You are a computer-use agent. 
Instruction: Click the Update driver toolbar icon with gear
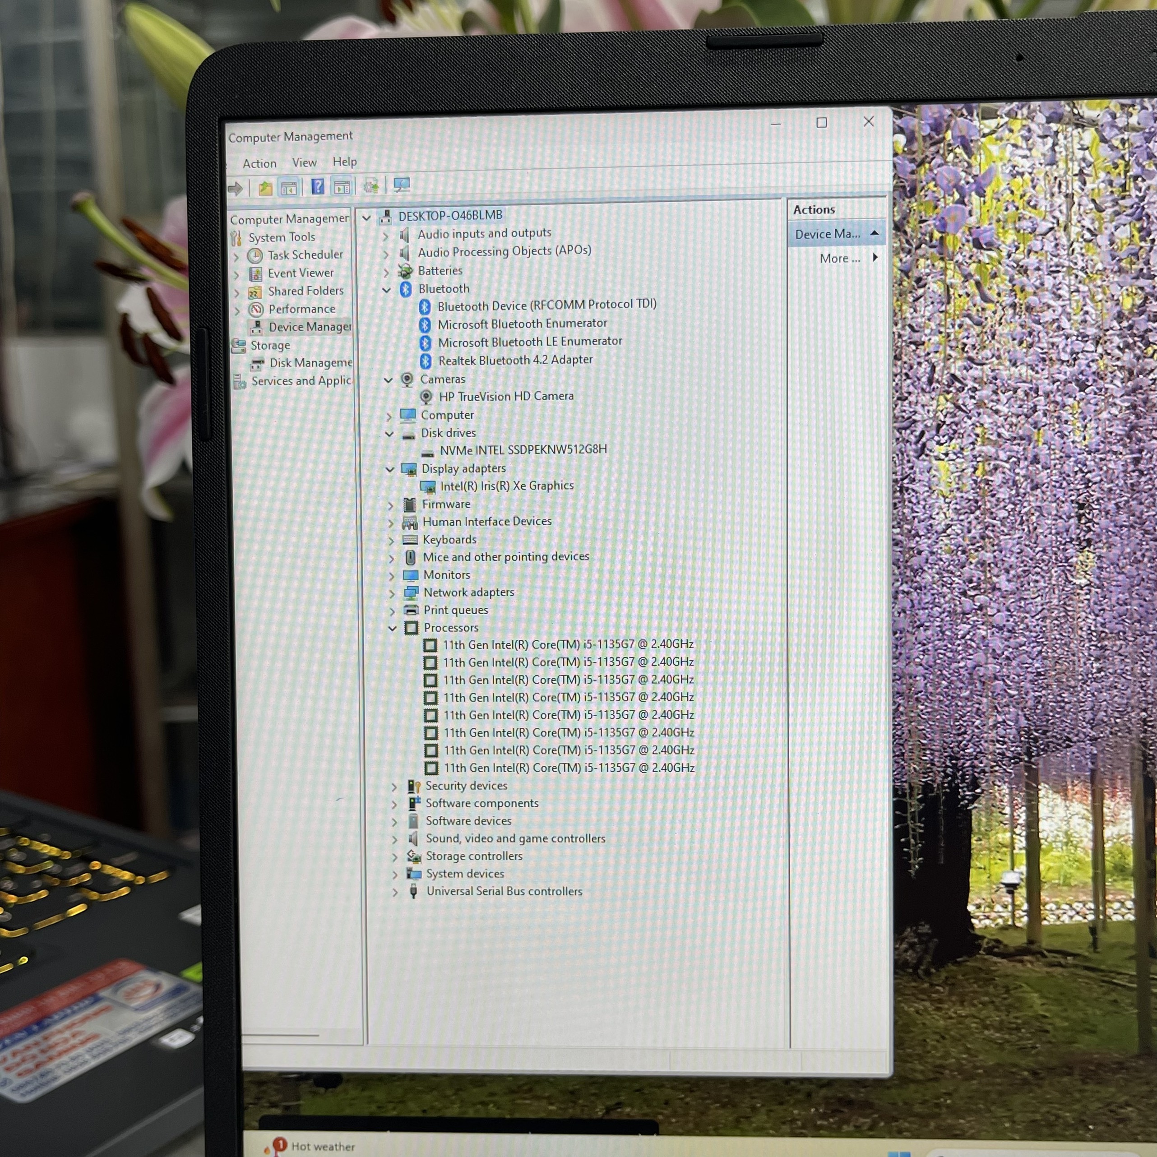[x=370, y=186]
